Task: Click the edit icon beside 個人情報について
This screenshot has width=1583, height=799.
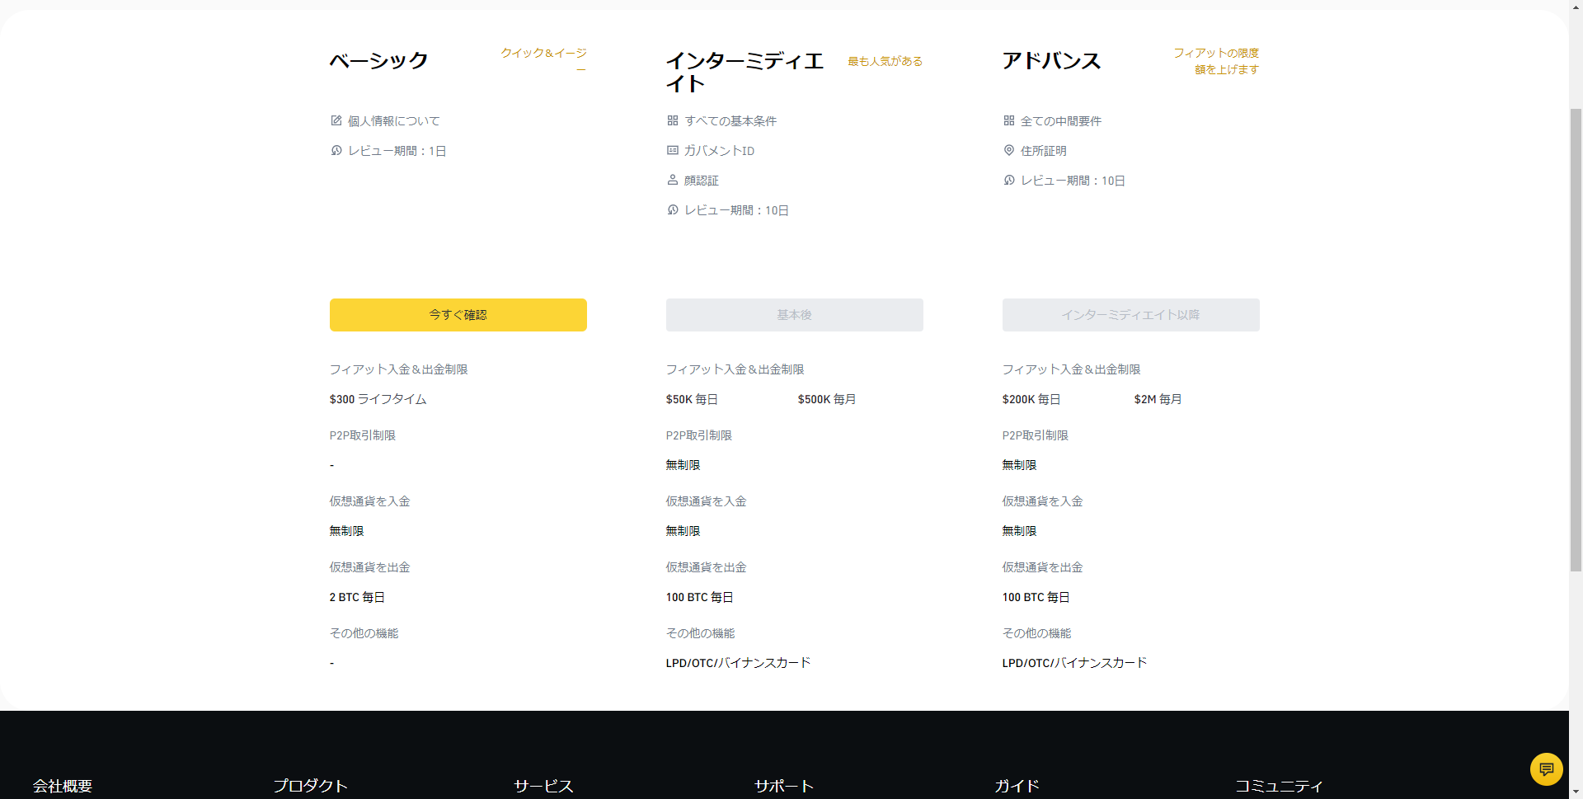Action: click(336, 120)
